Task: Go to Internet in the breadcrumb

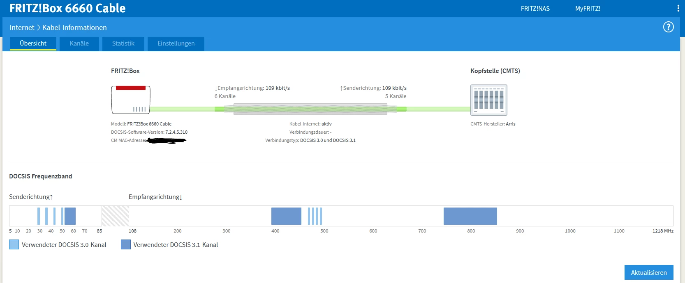Action: (x=22, y=27)
